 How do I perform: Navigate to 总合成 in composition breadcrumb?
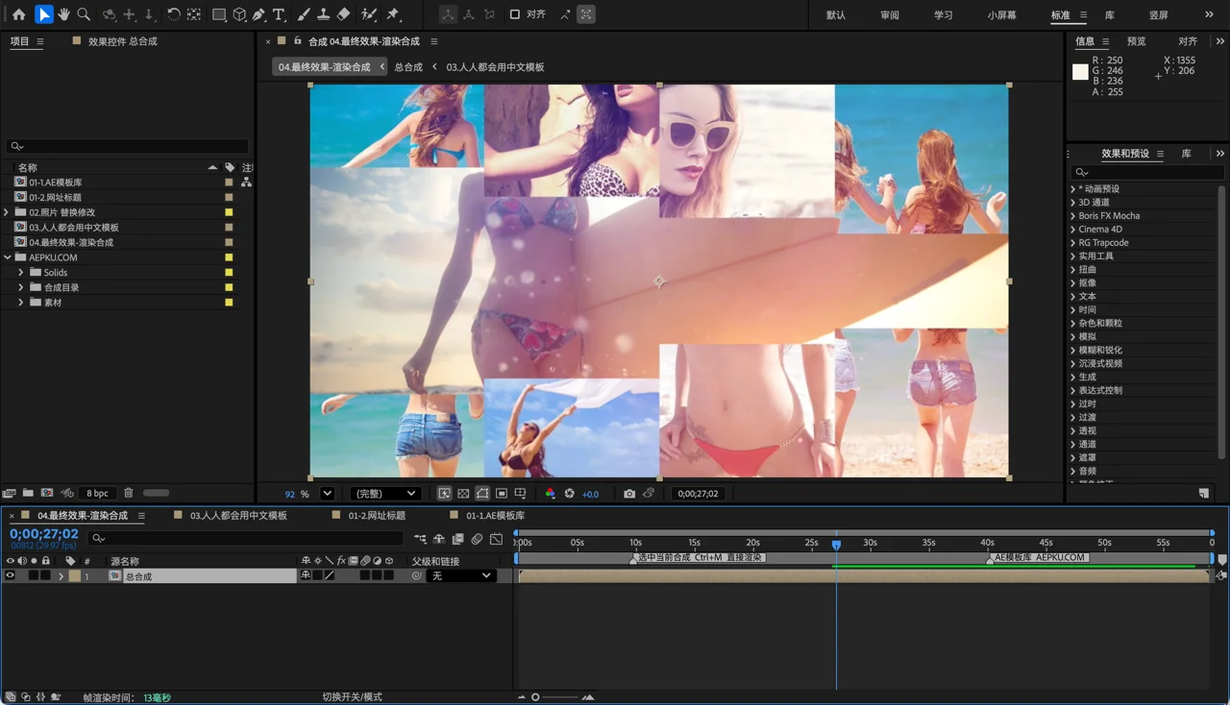click(x=408, y=67)
